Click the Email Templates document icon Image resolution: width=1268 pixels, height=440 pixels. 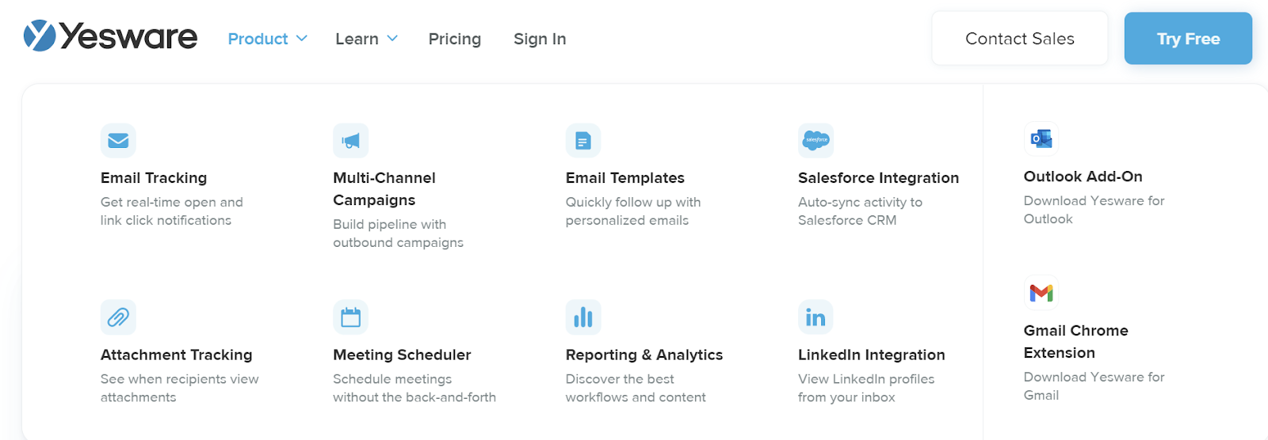583,141
